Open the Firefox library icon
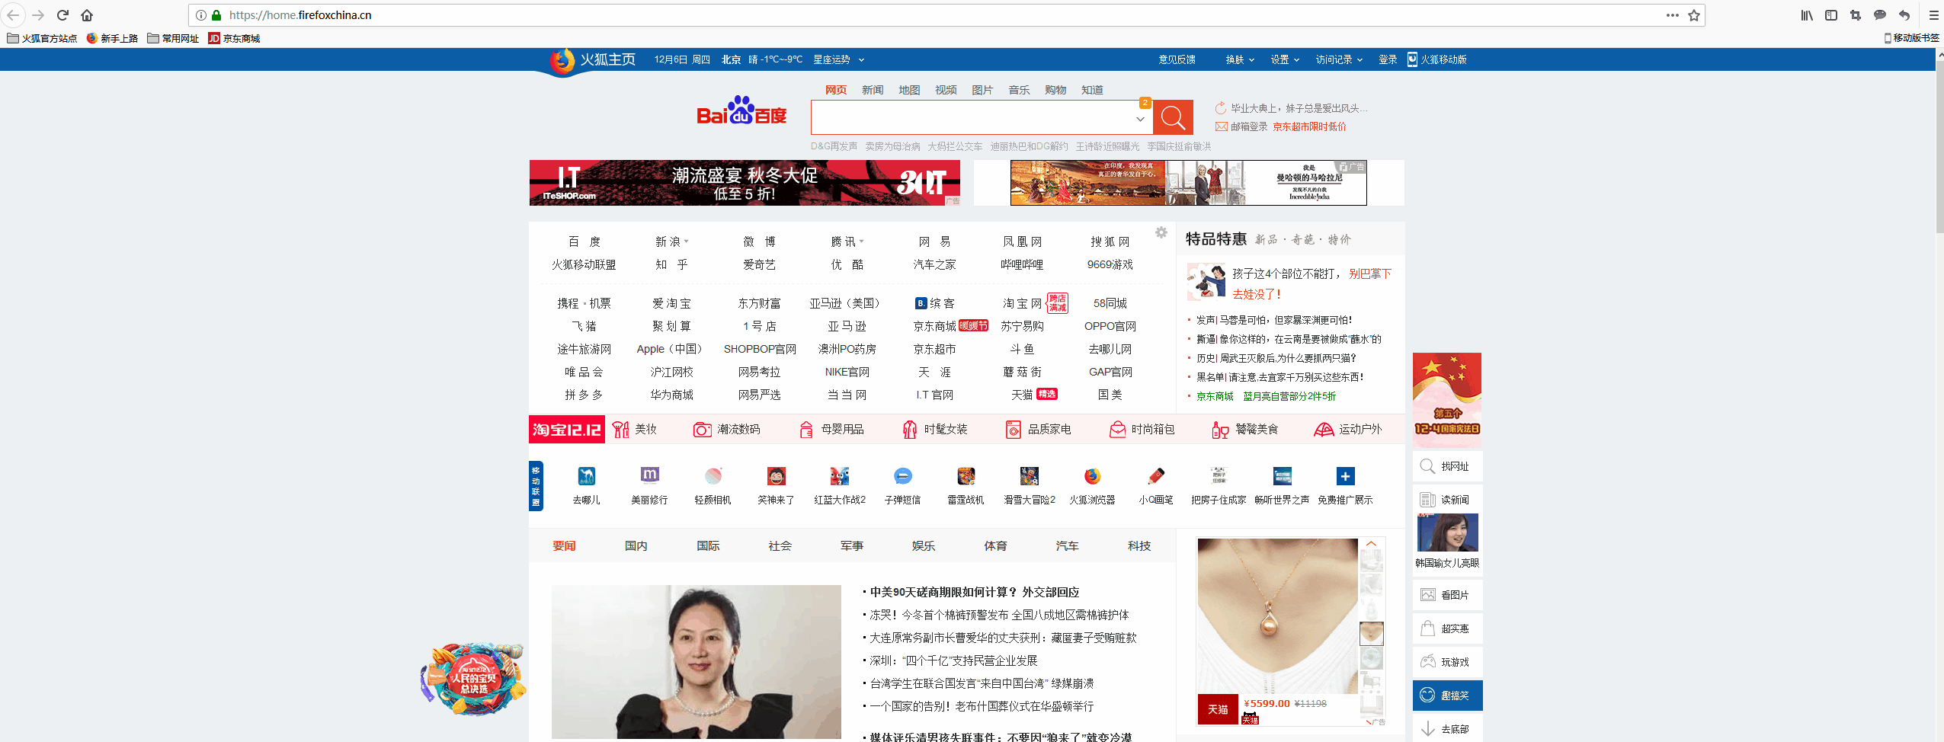 tap(1807, 15)
